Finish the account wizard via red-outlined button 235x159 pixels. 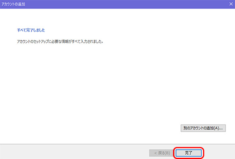coord(188,152)
